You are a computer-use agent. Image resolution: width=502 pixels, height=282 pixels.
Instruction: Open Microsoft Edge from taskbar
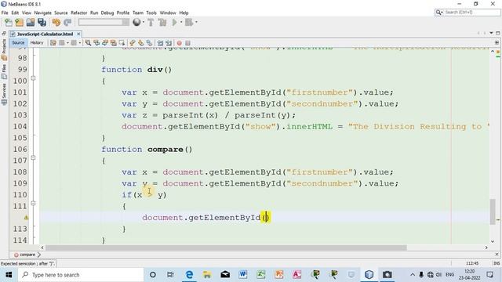189,275
